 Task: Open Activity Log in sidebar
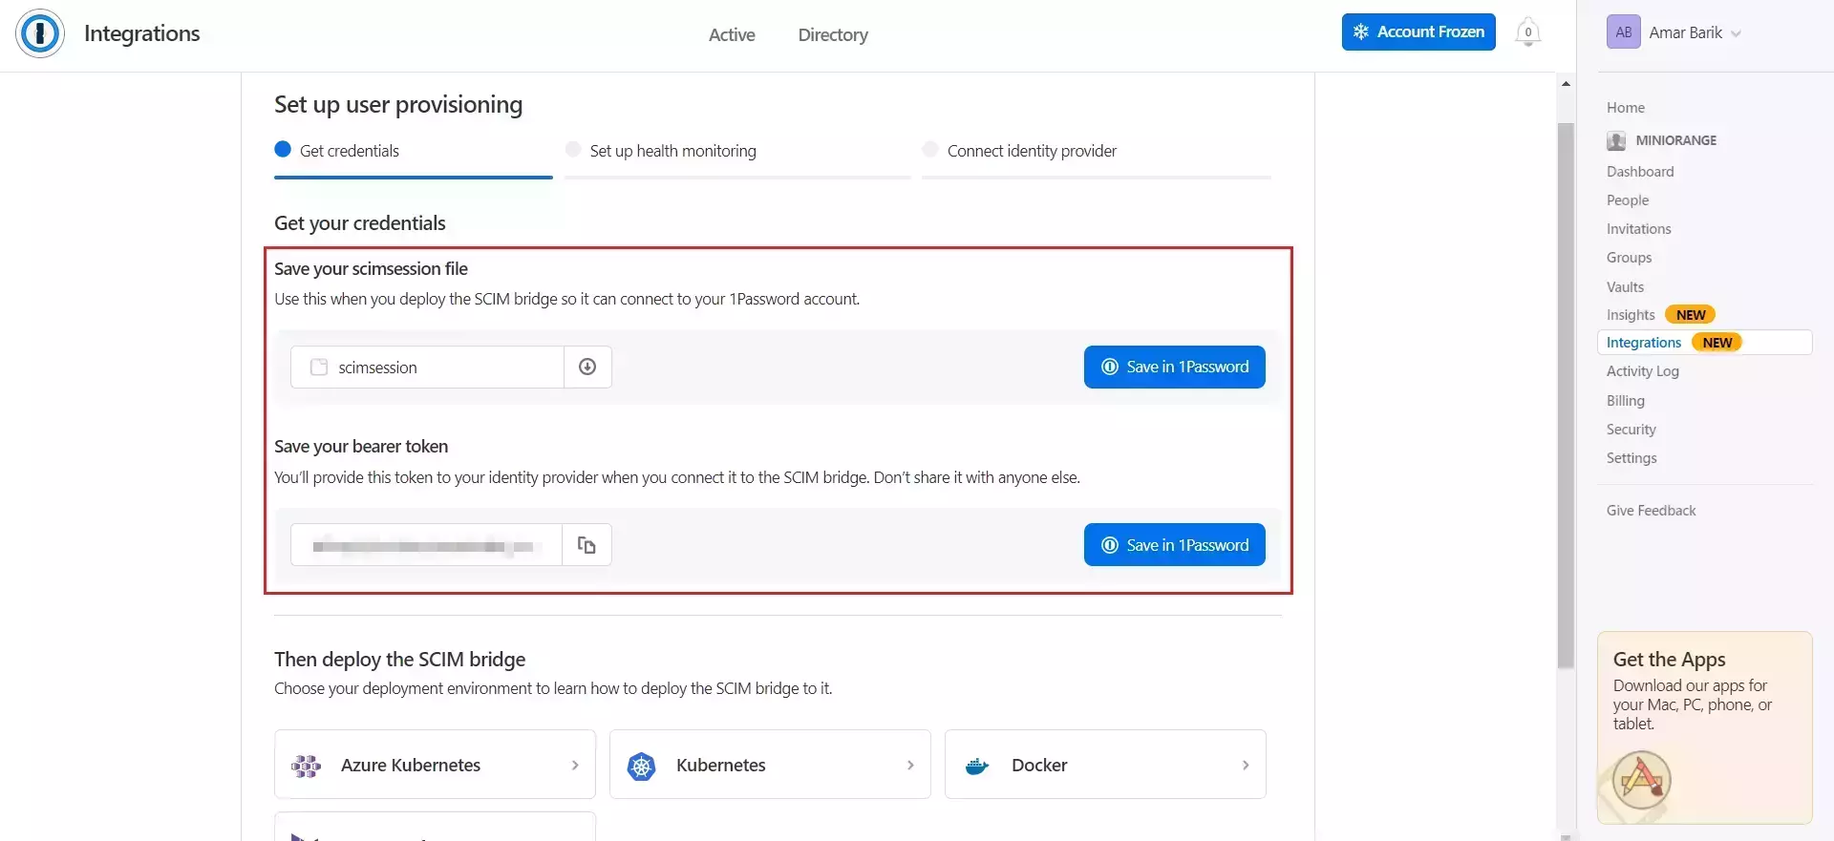tap(1642, 371)
